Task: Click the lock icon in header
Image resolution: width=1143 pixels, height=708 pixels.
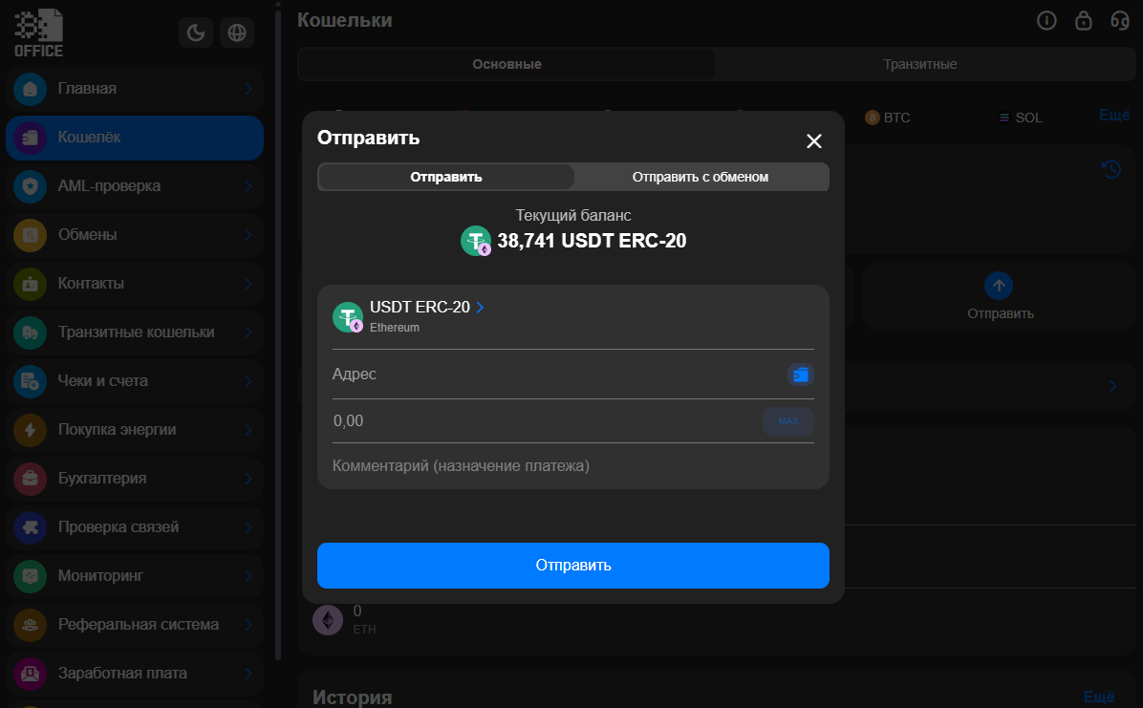Action: tap(1084, 20)
